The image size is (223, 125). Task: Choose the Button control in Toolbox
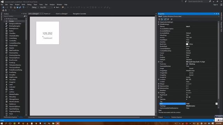tap(15, 31)
